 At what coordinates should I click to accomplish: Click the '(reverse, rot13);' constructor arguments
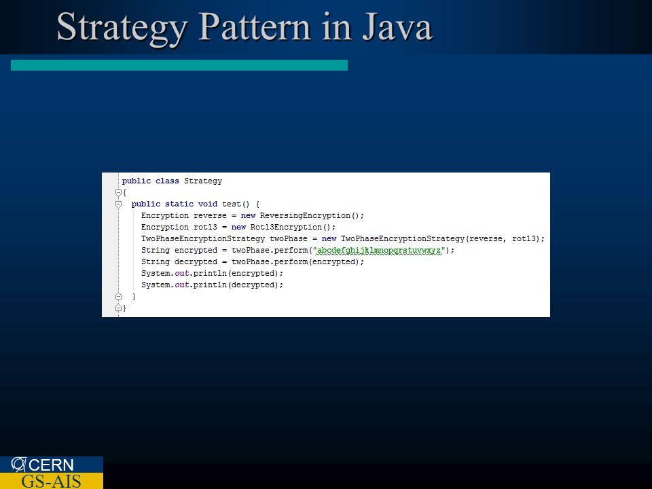[x=505, y=238]
